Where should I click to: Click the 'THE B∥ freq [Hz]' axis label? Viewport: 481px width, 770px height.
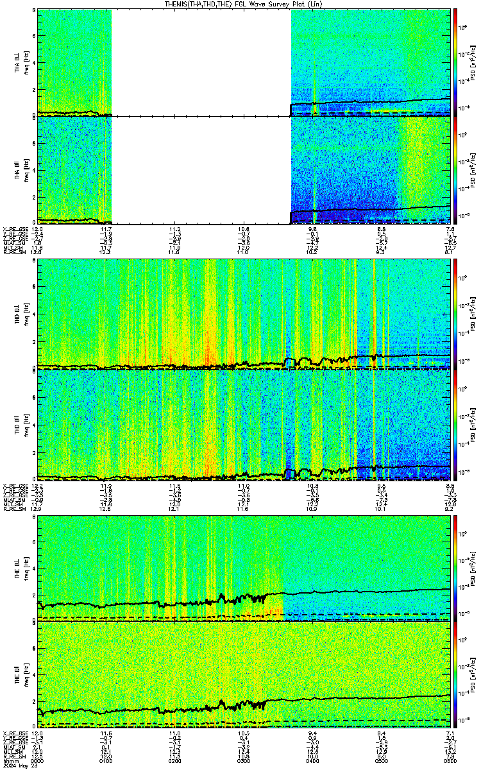coord(21,675)
